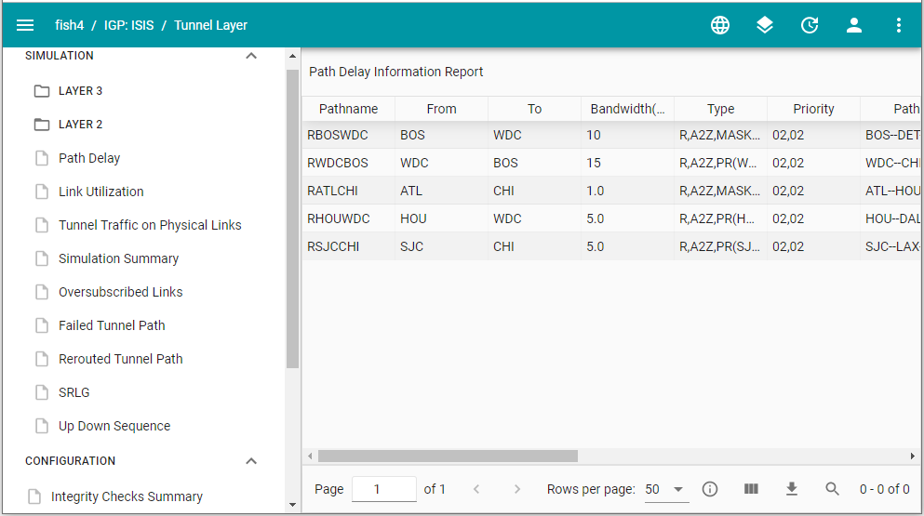The image size is (924, 516).
Task: Collapse the SIMULATION section
Action: pyautogui.click(x=250, y=56)
